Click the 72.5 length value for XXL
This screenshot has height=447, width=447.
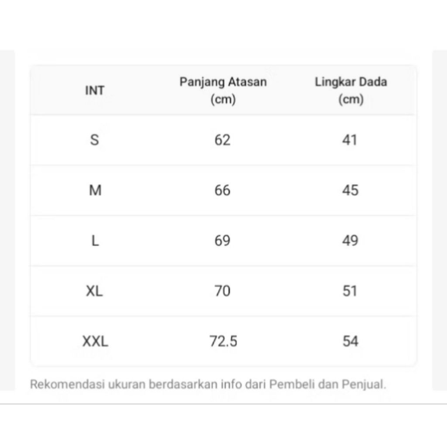tap(223, 341)
